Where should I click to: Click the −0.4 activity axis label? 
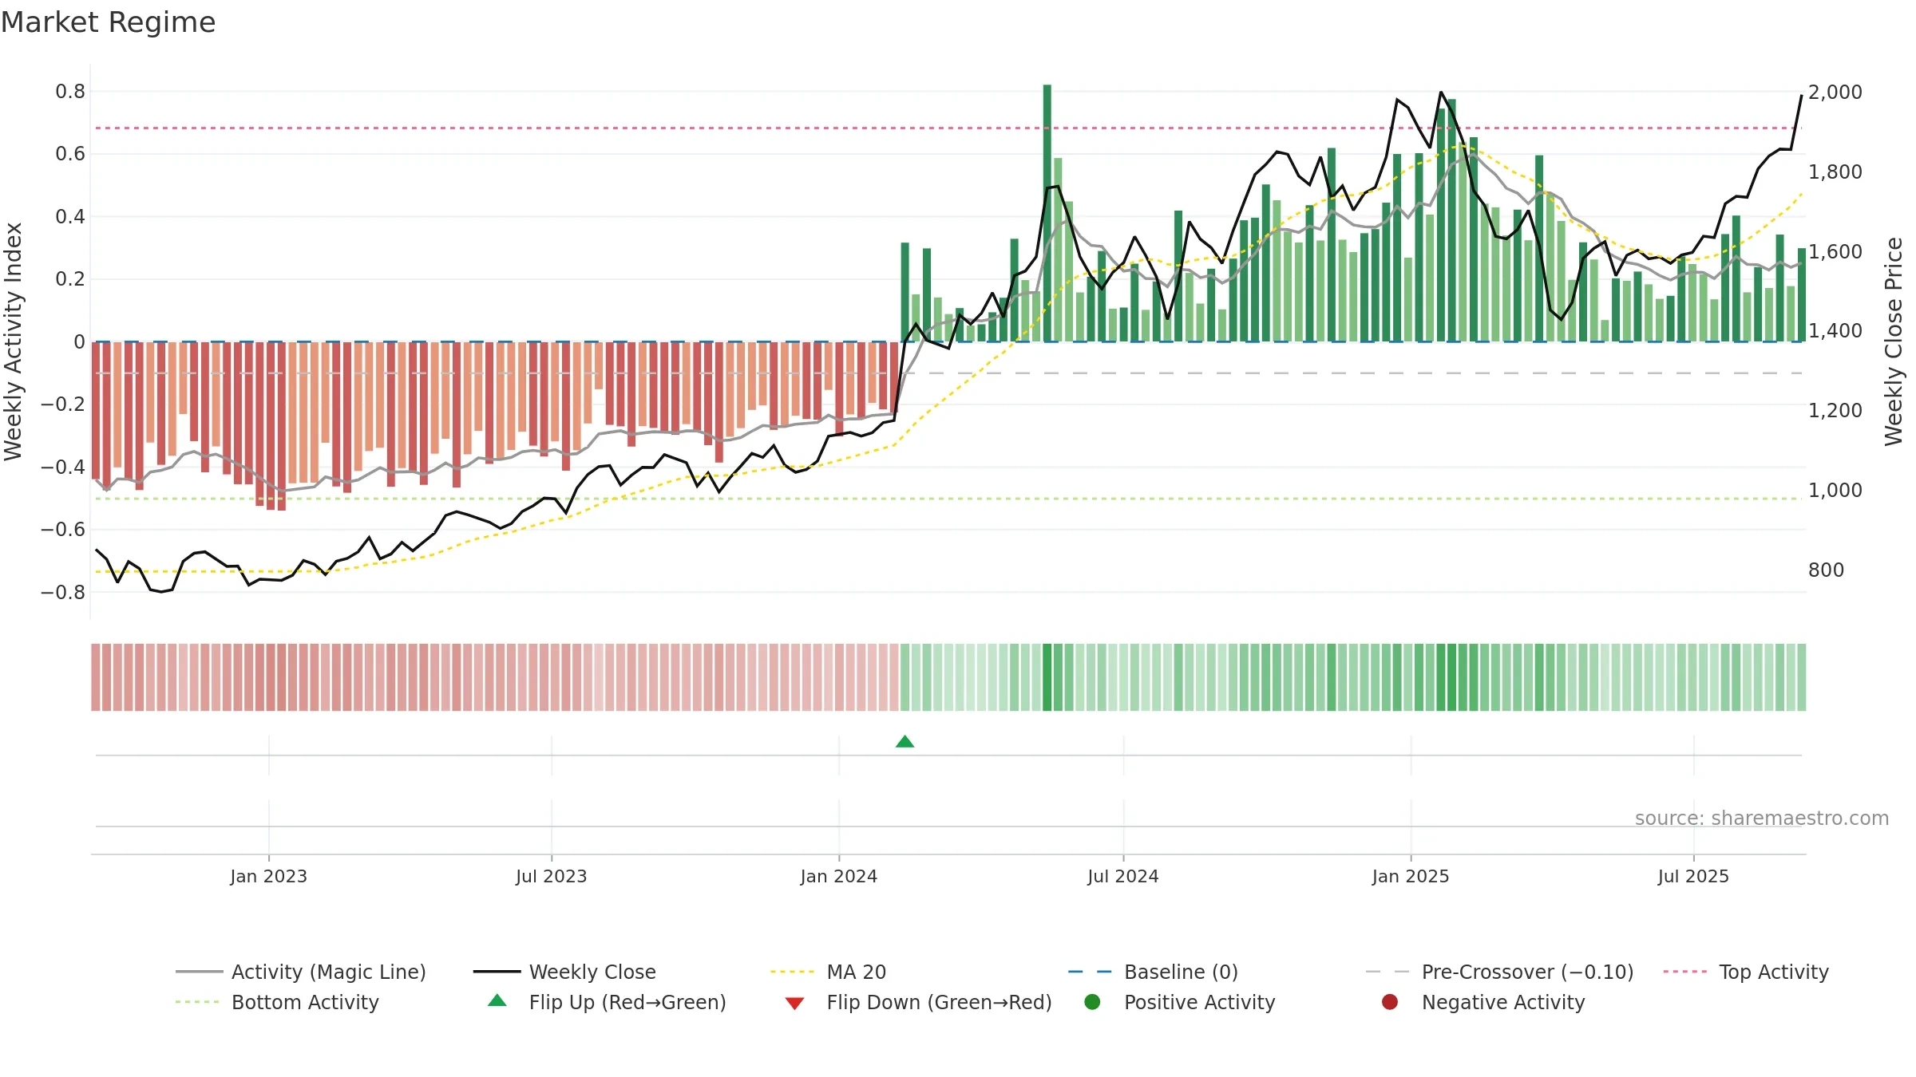[x=62, y=467]
